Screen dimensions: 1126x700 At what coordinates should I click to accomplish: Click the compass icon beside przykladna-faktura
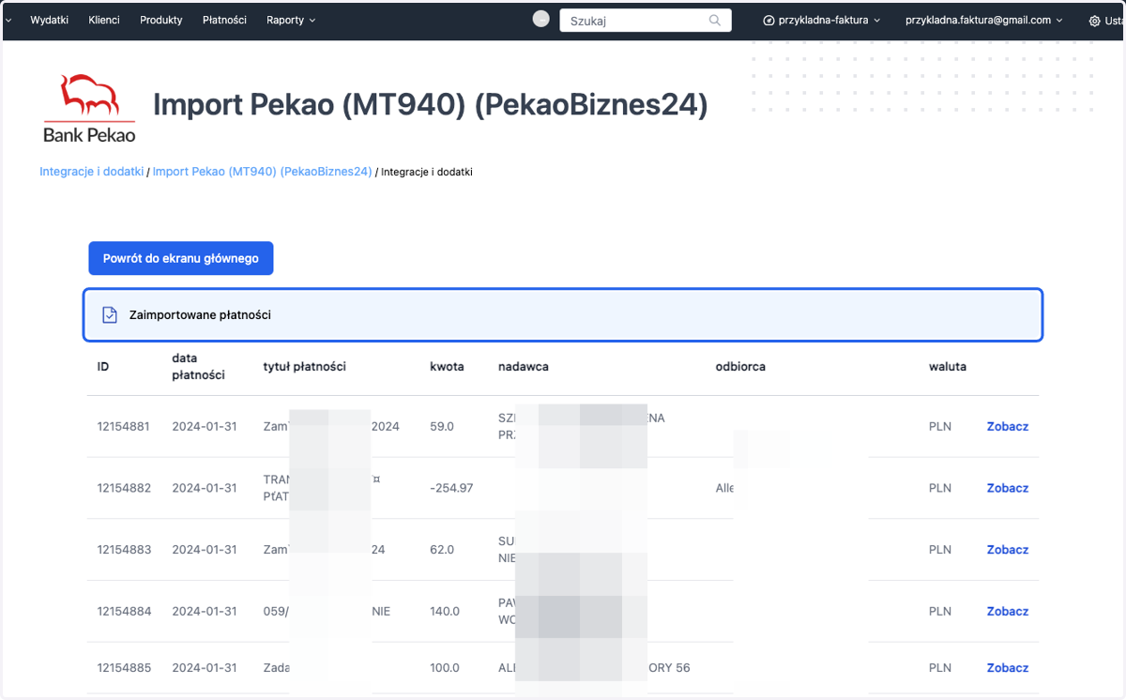tap(769, 21)
